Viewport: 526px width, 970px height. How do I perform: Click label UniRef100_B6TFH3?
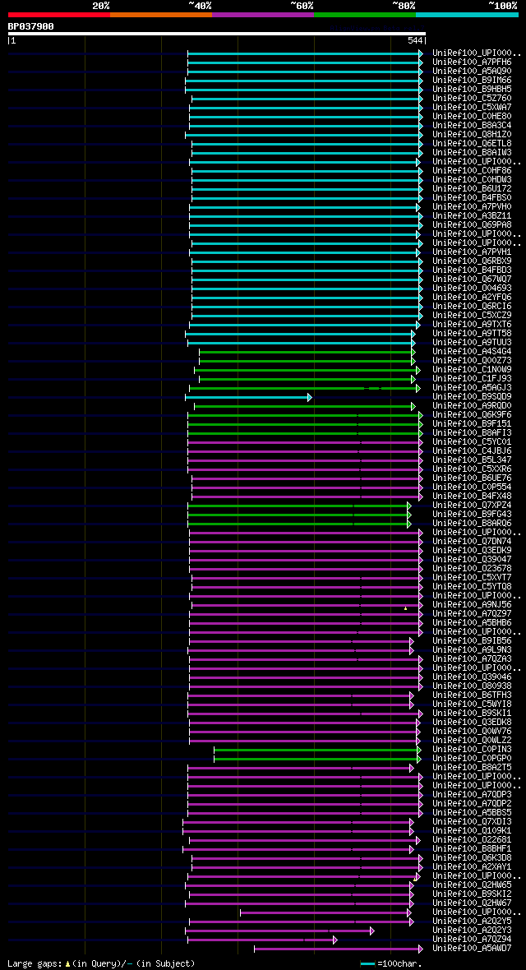tap(472, 695)
